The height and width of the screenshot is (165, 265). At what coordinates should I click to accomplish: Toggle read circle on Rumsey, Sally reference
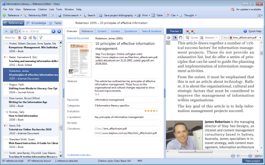coord(7,112)
